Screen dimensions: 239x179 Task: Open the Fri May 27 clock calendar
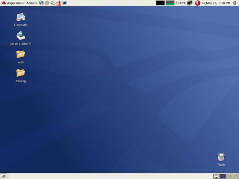click(x=216, y=3)
